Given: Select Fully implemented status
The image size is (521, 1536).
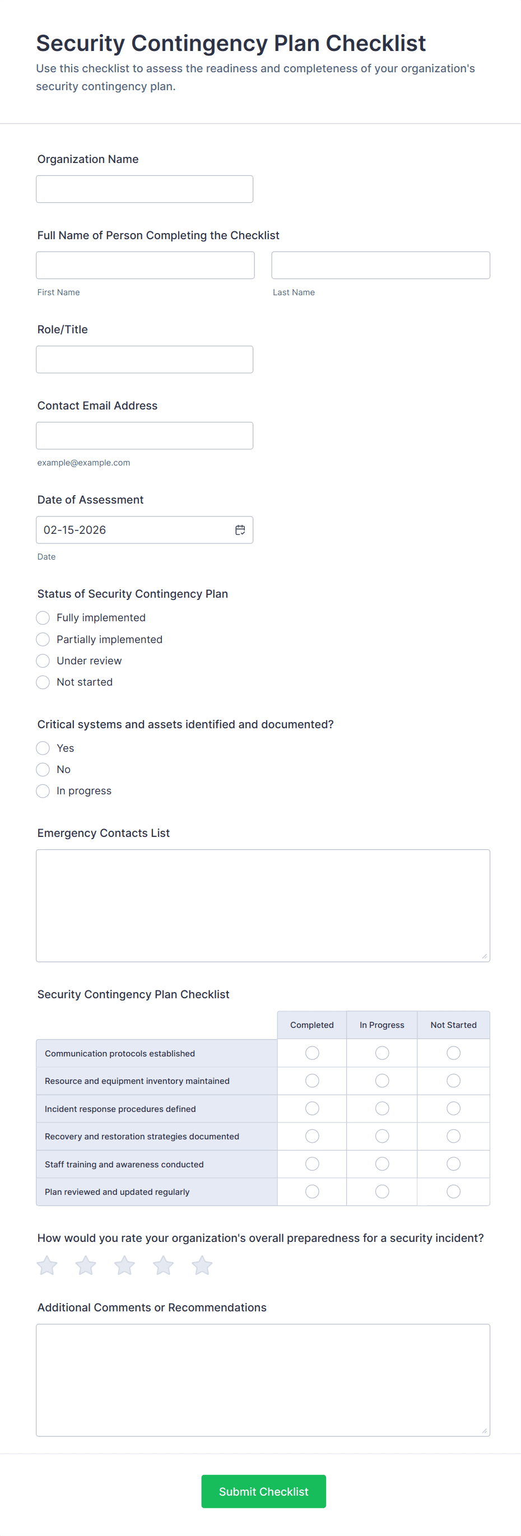Looking at the screenshot, I should tap(43, 618).
